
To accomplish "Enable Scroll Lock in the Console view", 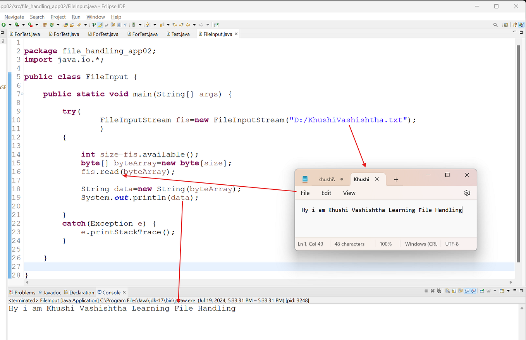I will click(454, 292).
